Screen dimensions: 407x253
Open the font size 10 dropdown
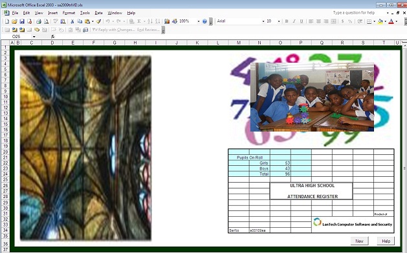(x=279, y=21)
